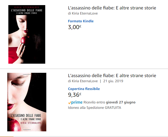Select author Kiria EternaLove under the Kindle listing
Screen dimensions: 168x137
pyautogui.click(x=85, y=13)
